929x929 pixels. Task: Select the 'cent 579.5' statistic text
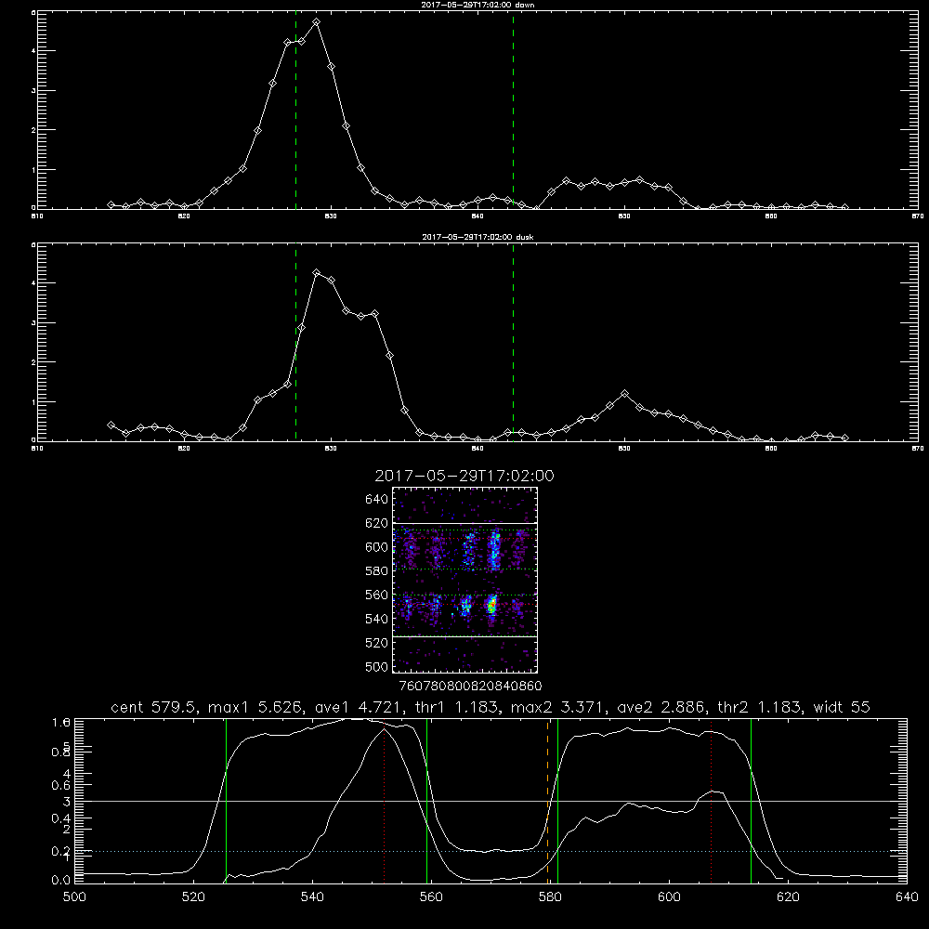coord(154,707)
